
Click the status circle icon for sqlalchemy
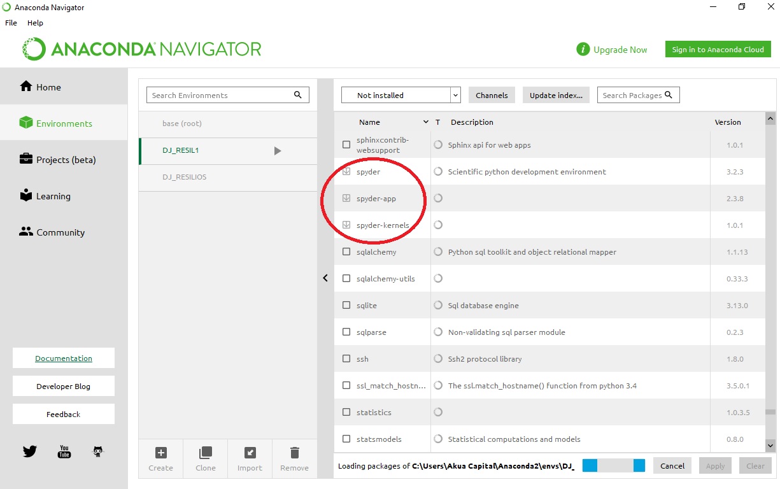pos(438,252)
